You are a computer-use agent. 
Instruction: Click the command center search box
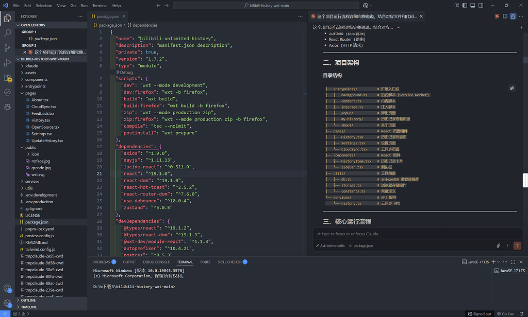pos(266,5)
